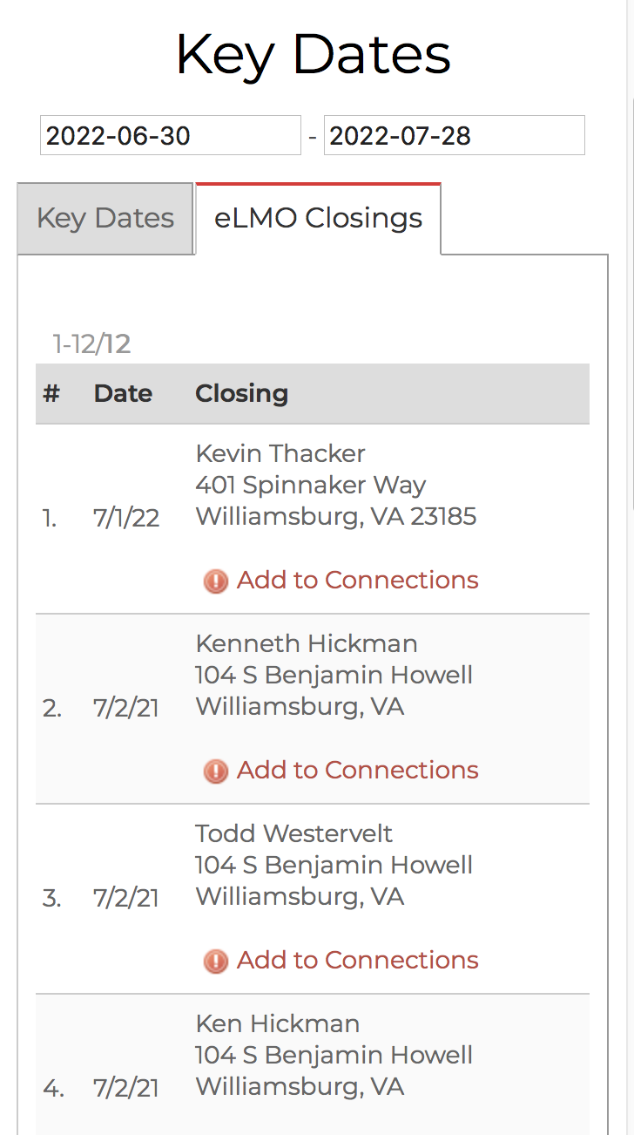Image resolution: width=634 pixels, height=1135 pixels.
Task: Click the alert icon beside Kevin Thacker's connection link
Action: (215, 581)
